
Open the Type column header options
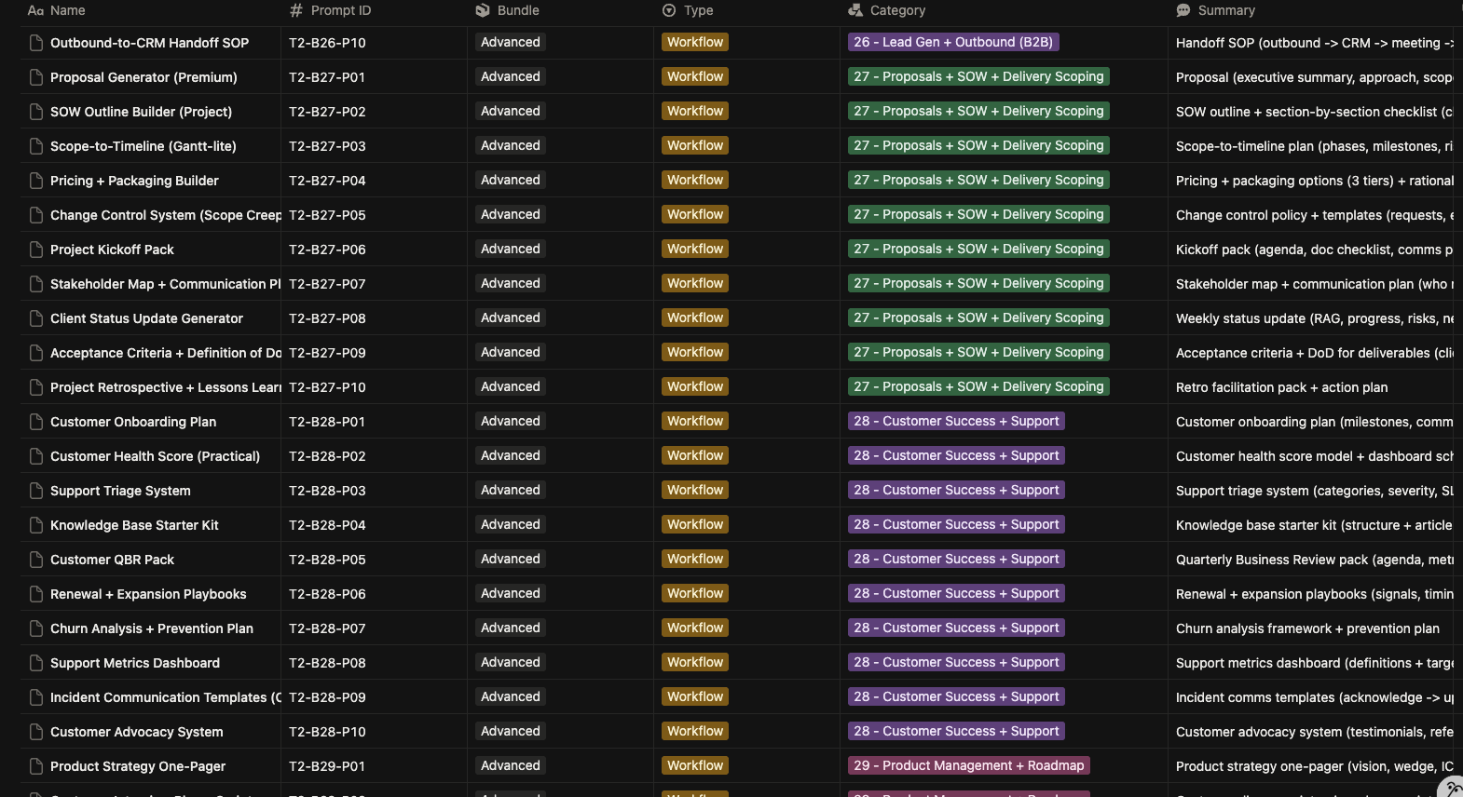point(698,10)
